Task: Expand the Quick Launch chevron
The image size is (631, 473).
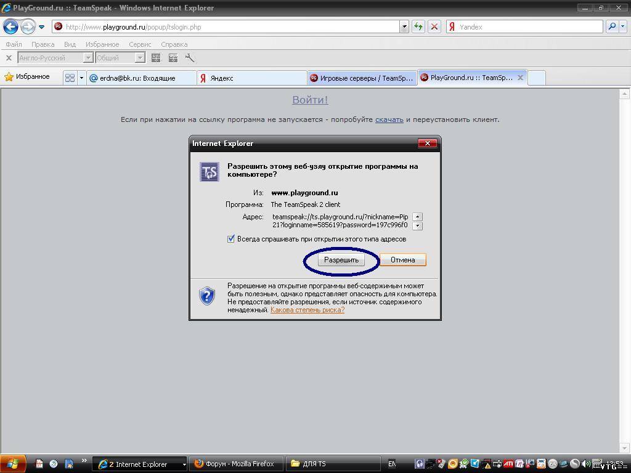Action: point(84,461)
